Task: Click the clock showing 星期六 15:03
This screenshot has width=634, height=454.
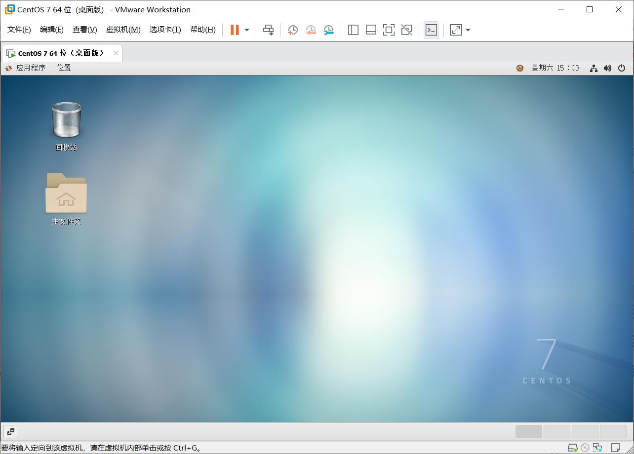Action: (x=555, y=68)
